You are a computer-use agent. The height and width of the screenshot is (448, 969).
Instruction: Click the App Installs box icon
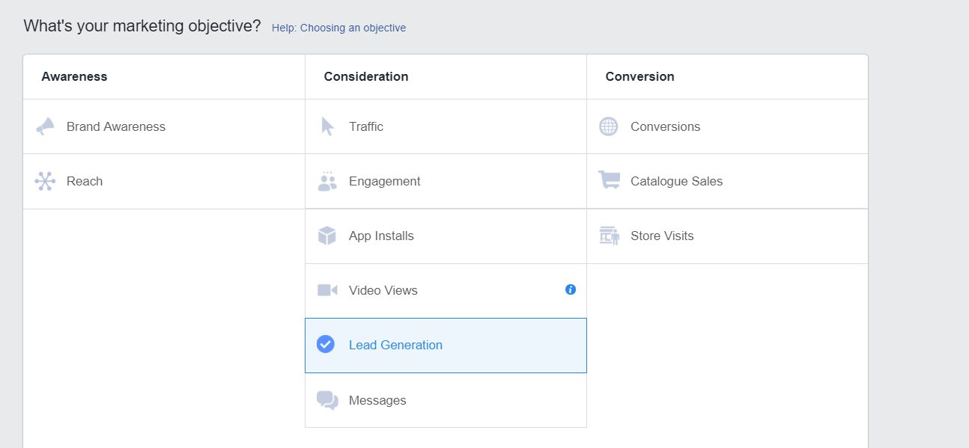327,236
